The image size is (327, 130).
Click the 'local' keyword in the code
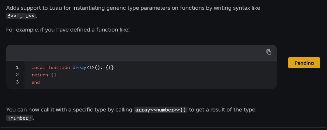[x=38, y=67]
